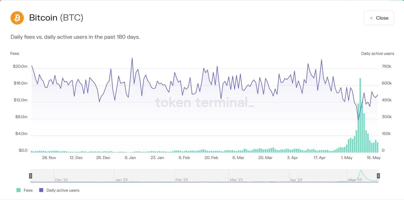
Task: Click the '$0.0' fees axis value
Action: [x=23, y=150]
